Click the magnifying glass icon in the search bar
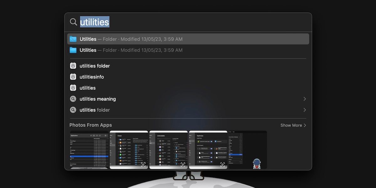Screen dimensions: 376x188 coord(73,22)
